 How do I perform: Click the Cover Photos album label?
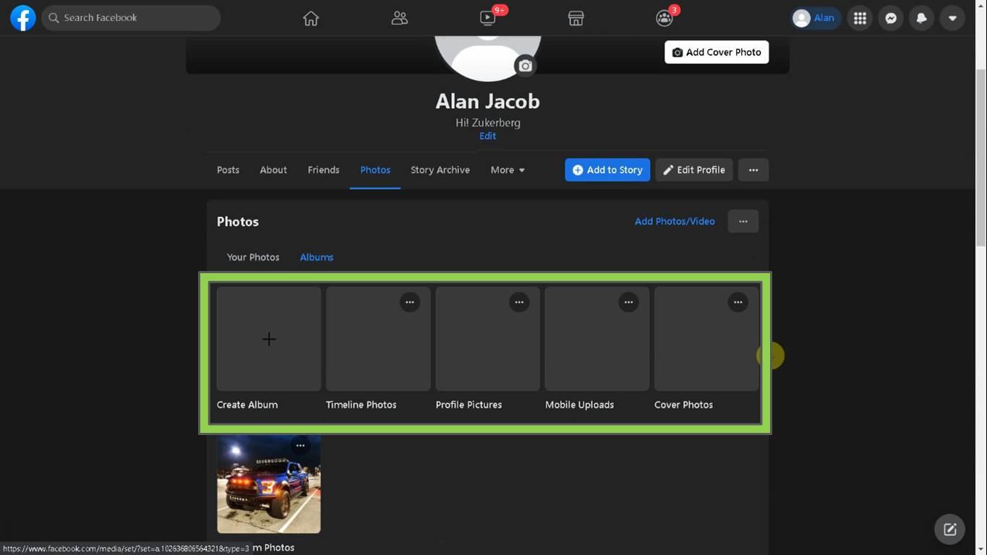coord(683,405)
